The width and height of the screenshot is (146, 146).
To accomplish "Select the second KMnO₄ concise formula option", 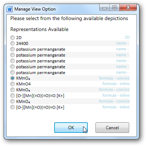I will (x=12, y=90).
